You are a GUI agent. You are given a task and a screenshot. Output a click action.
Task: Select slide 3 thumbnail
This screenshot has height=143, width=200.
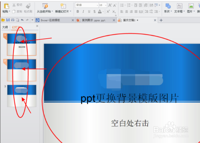coord(22,96)
